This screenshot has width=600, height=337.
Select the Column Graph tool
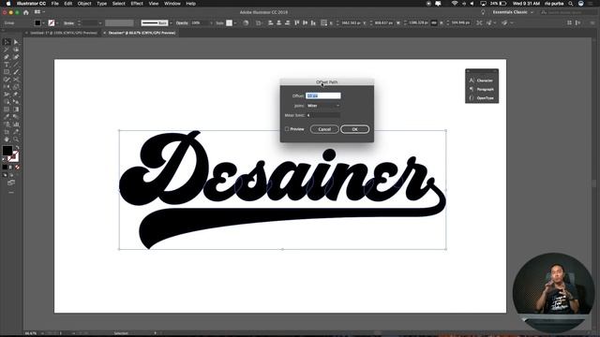(16, 125)
